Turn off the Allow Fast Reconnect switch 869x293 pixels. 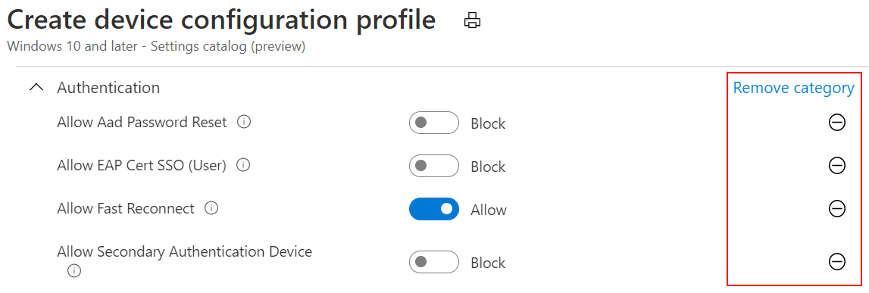point(434,209)
